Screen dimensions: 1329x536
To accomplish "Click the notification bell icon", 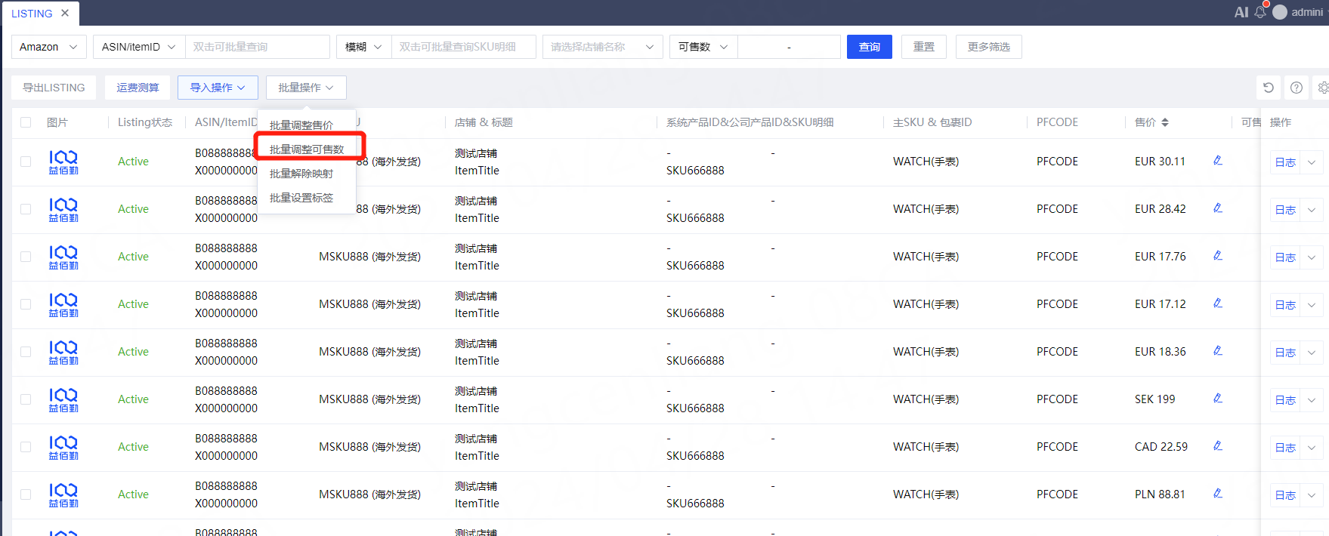I will (1260, 12).
